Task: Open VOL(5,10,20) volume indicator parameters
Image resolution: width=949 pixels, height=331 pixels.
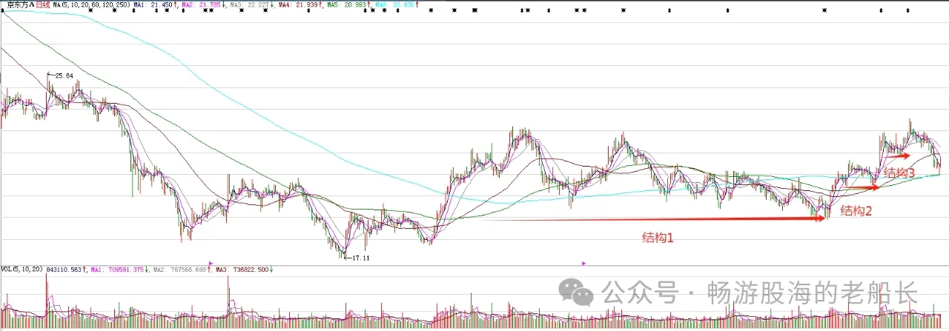Action: (x=22, y=270)
